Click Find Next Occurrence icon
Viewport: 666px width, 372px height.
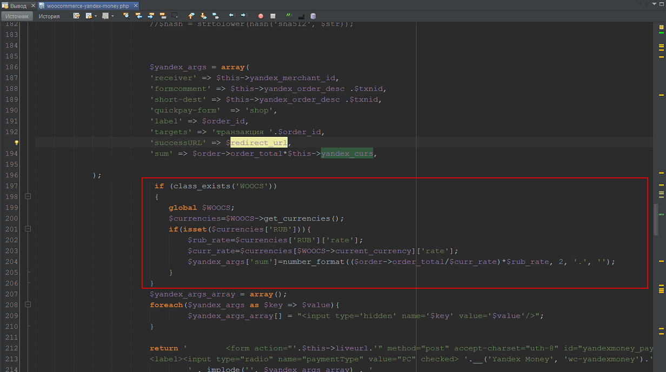tap(150, 16)
